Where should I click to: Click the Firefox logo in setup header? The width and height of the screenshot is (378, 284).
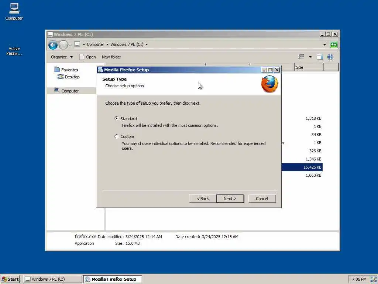(269, 84)
